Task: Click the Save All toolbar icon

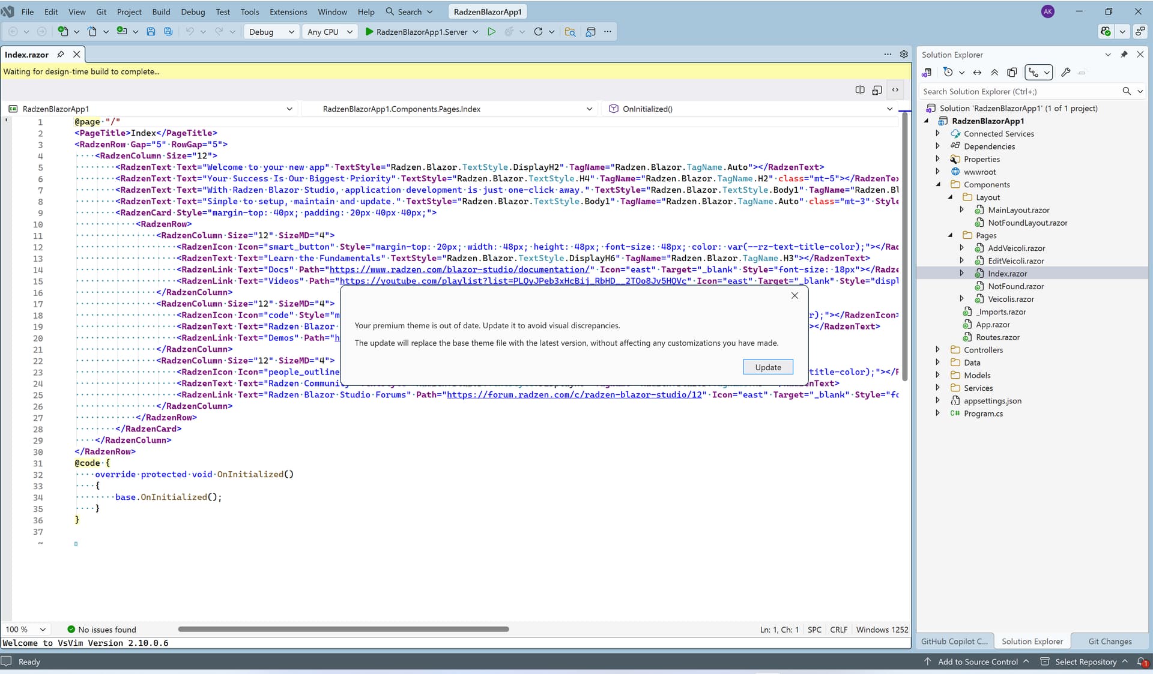Action: coord(168,32)
